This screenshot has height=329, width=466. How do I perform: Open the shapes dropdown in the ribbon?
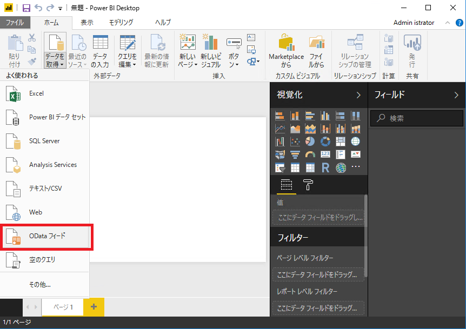(253, 62)
